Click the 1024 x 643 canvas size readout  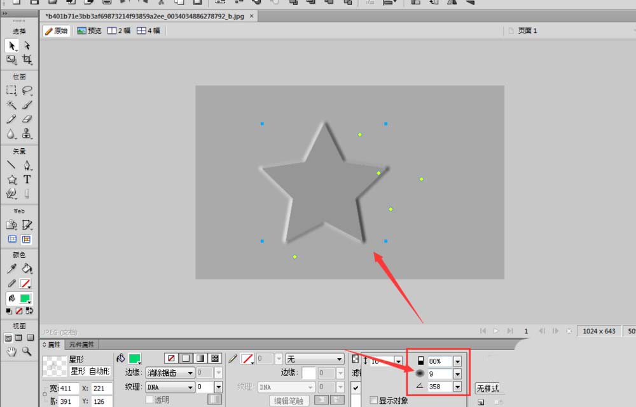[x=598, y=331]
